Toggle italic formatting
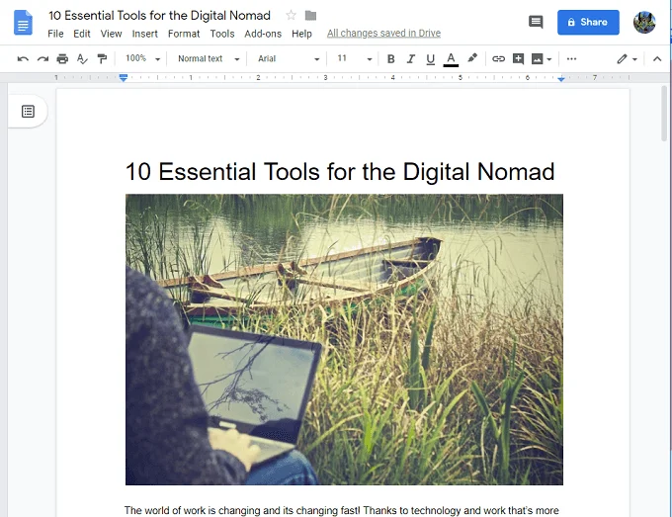This screenshot has height=517, width=672. (x=410, y=58)
